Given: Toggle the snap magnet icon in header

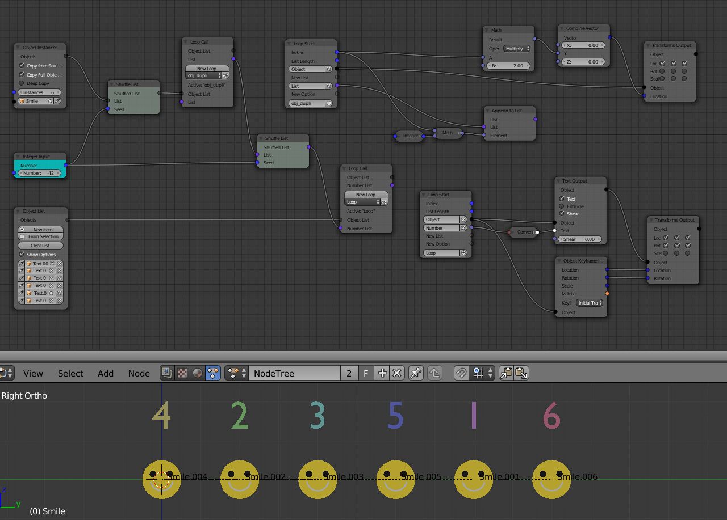Looking at the screenshot, I should coord(461,373).
